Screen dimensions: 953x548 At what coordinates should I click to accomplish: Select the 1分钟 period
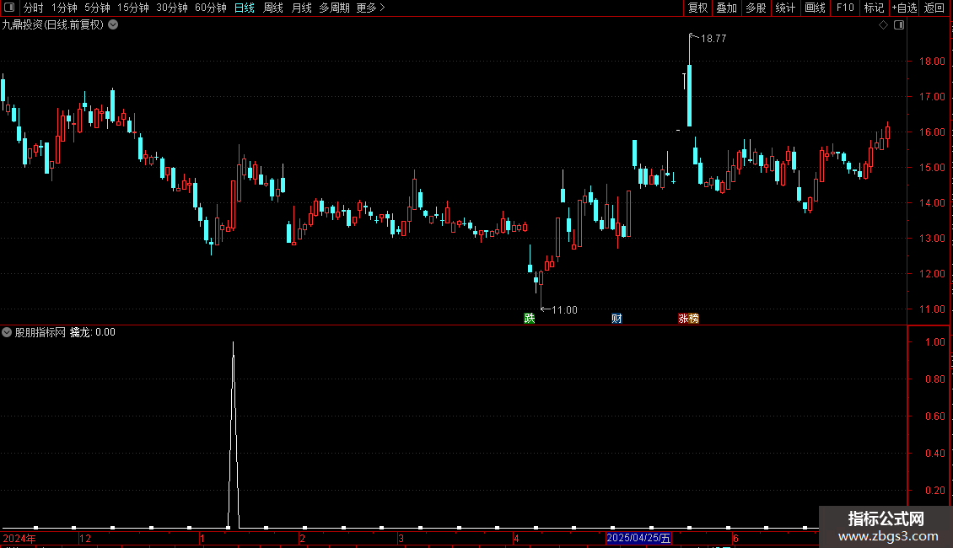click(x=64, y=8)
